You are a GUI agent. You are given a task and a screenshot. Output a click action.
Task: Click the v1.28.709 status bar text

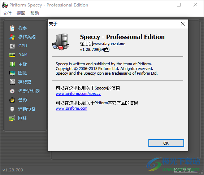tap(13, 170)
